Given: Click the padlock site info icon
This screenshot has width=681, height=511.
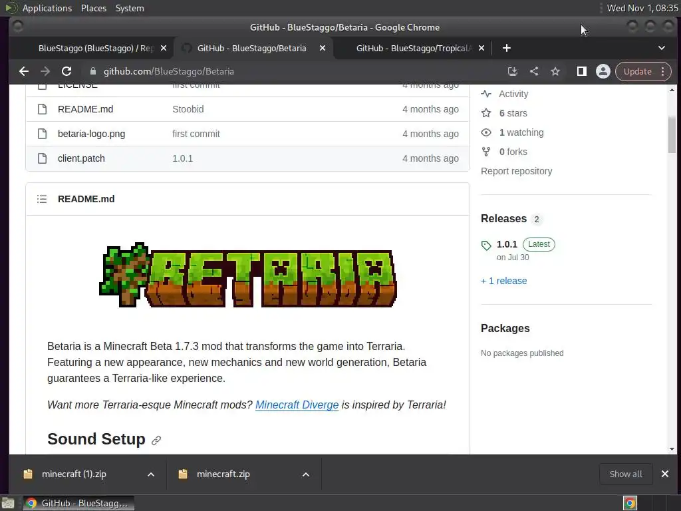Looking at the screenshot, I should tap(92, 71).
